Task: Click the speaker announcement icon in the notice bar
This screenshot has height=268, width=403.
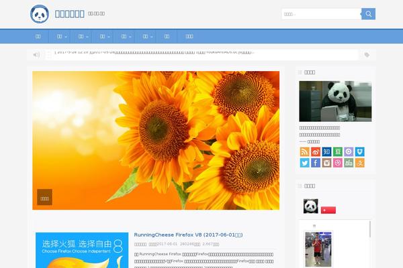Action: pyautogui.click(x=36, y=55)
